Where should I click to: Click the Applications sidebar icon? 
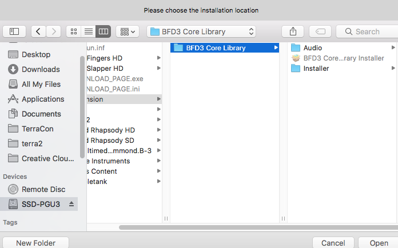pos(13,99)
